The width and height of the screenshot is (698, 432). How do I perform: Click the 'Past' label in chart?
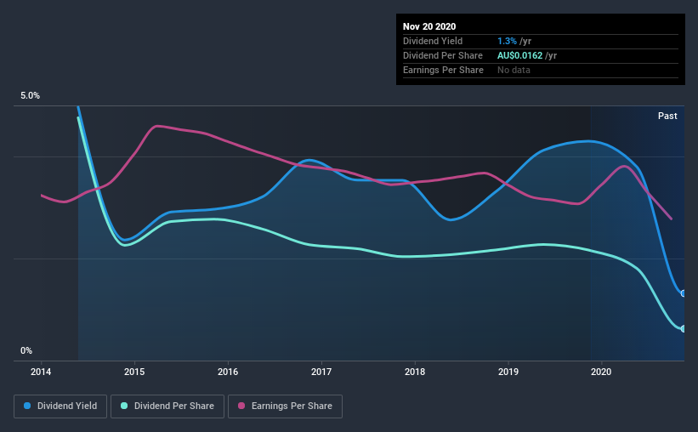(667, 116)
